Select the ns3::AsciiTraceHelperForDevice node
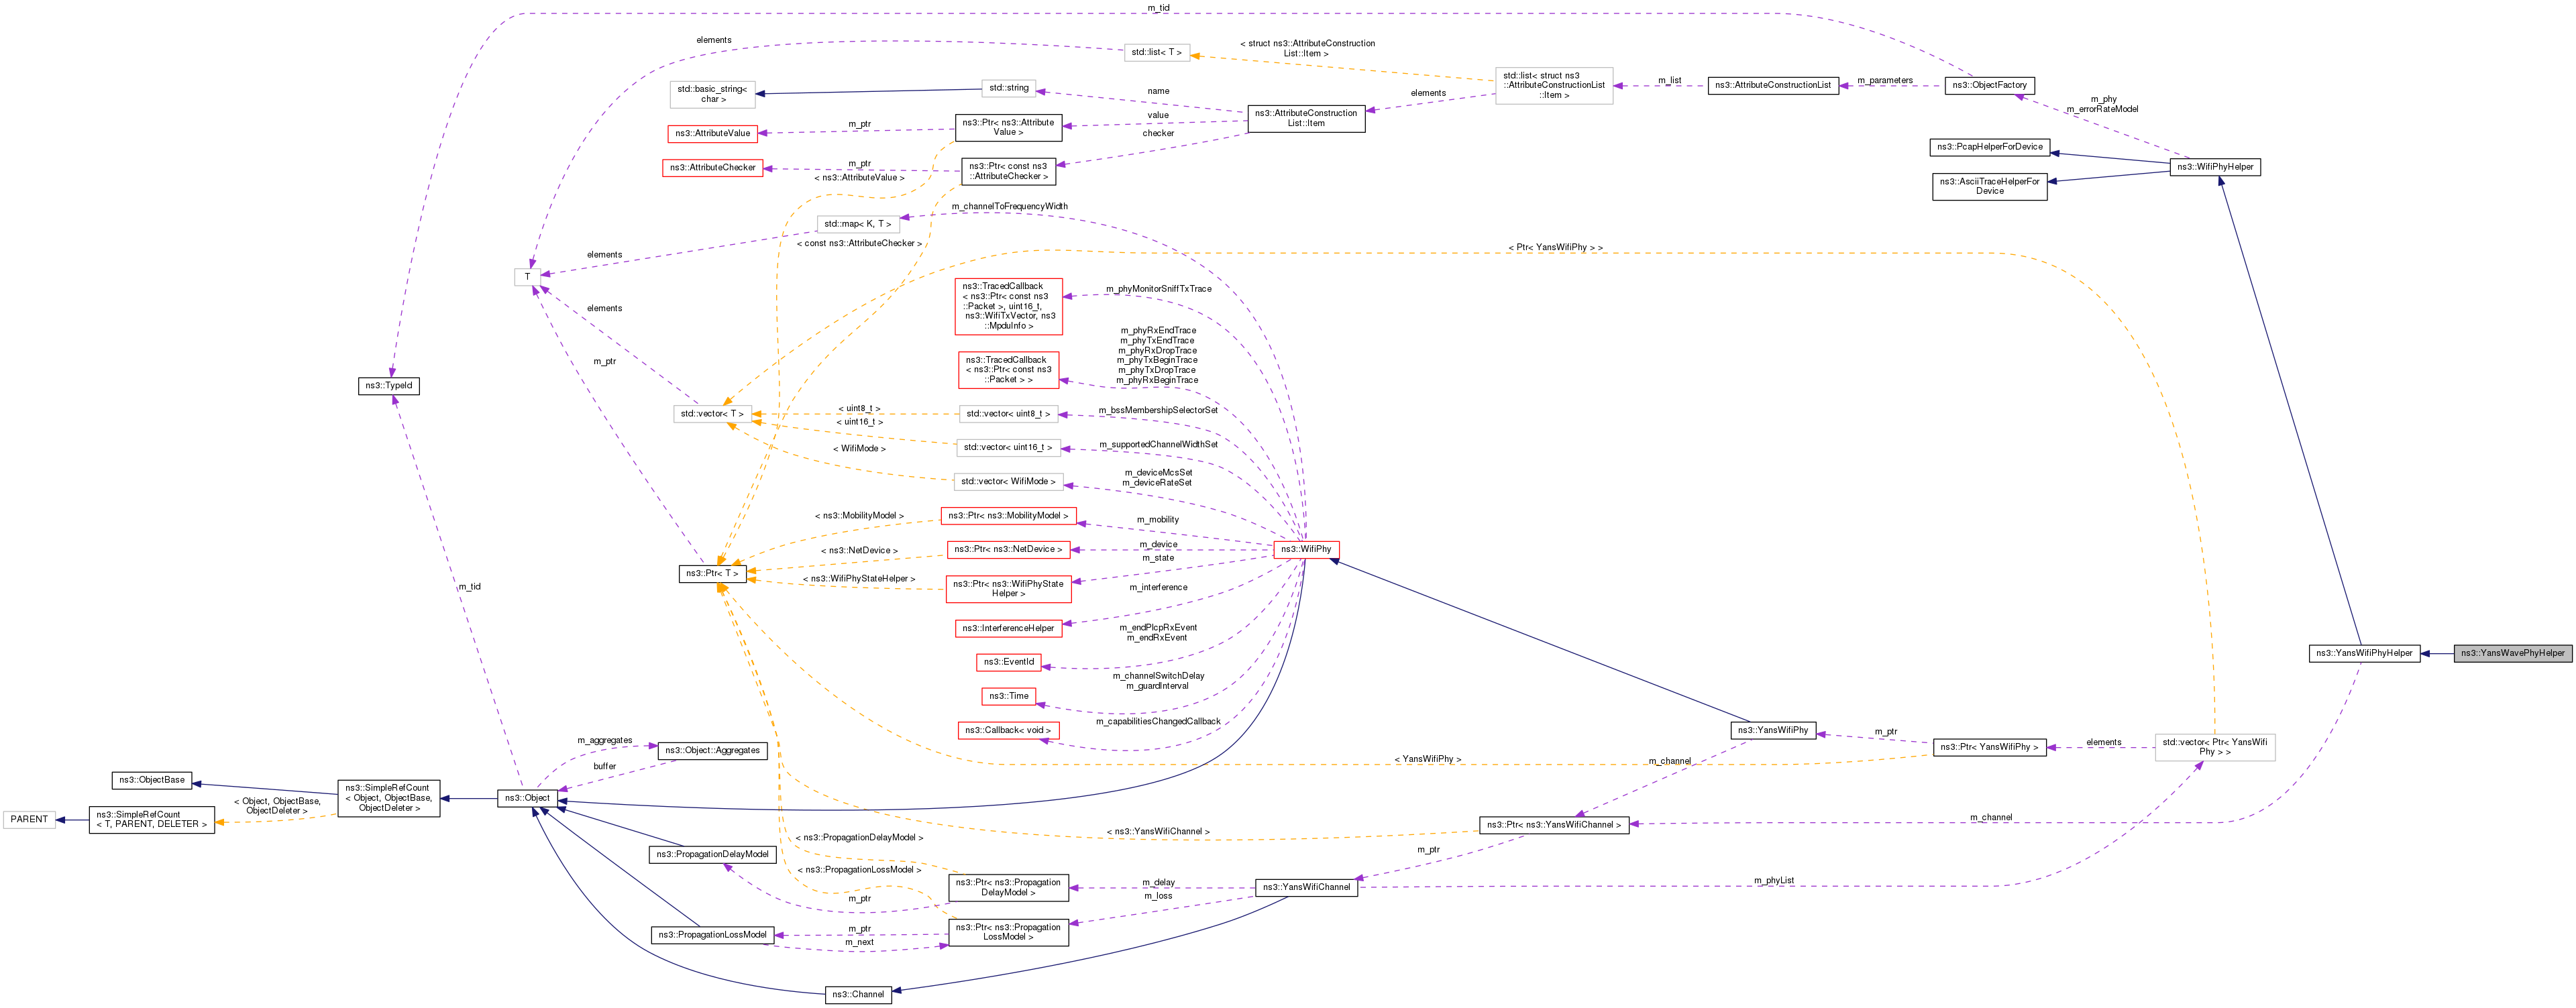This screenshot has width=2576, height=1008. click(x=1990, y=186)
